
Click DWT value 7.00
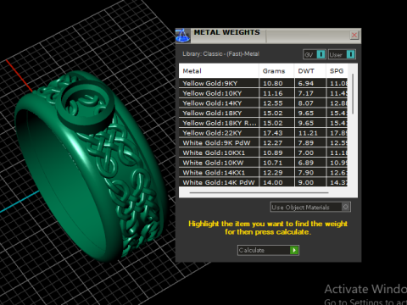306,152
